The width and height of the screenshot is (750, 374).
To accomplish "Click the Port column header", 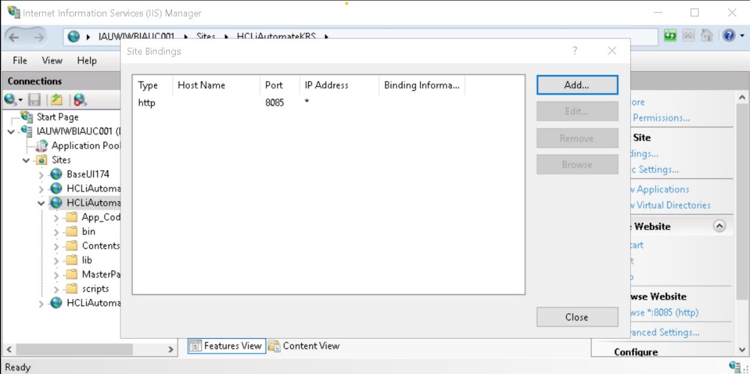I will (x=279, y=85).
